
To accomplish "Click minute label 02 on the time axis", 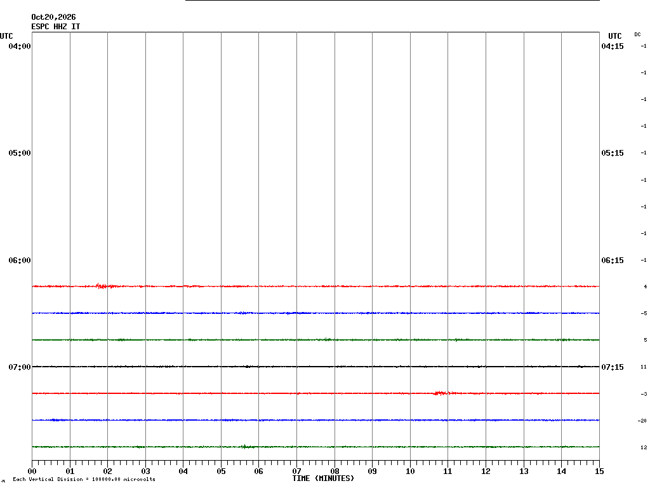I will pos(108,471).
